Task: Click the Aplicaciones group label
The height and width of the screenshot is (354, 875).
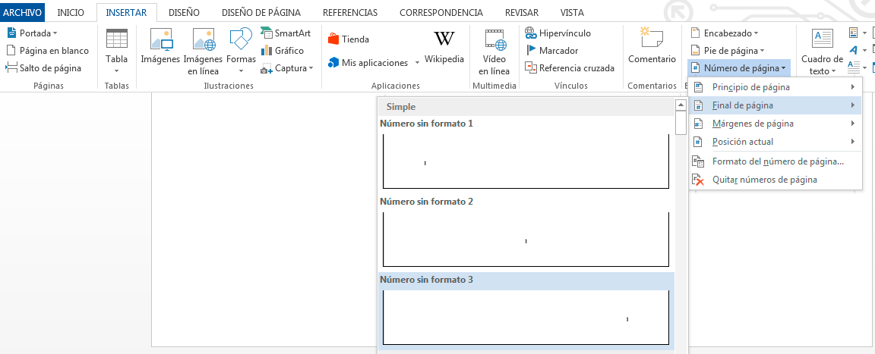Action: point(396,86)
